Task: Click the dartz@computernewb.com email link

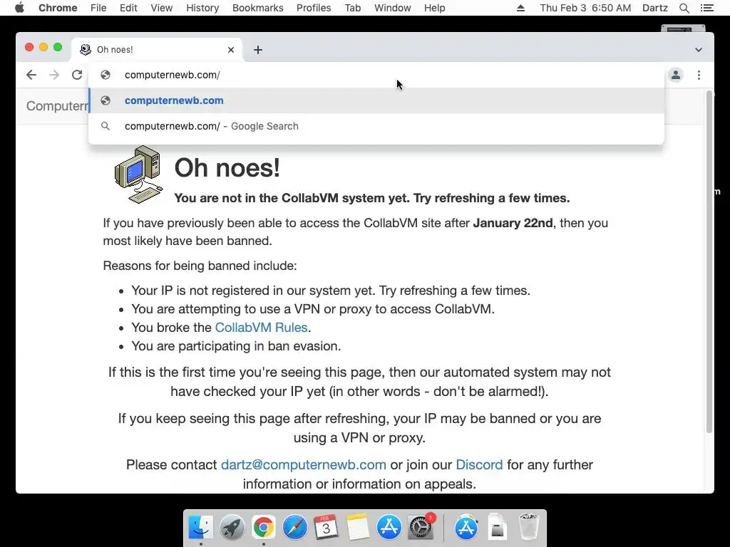Action: [x=304, y=464]
